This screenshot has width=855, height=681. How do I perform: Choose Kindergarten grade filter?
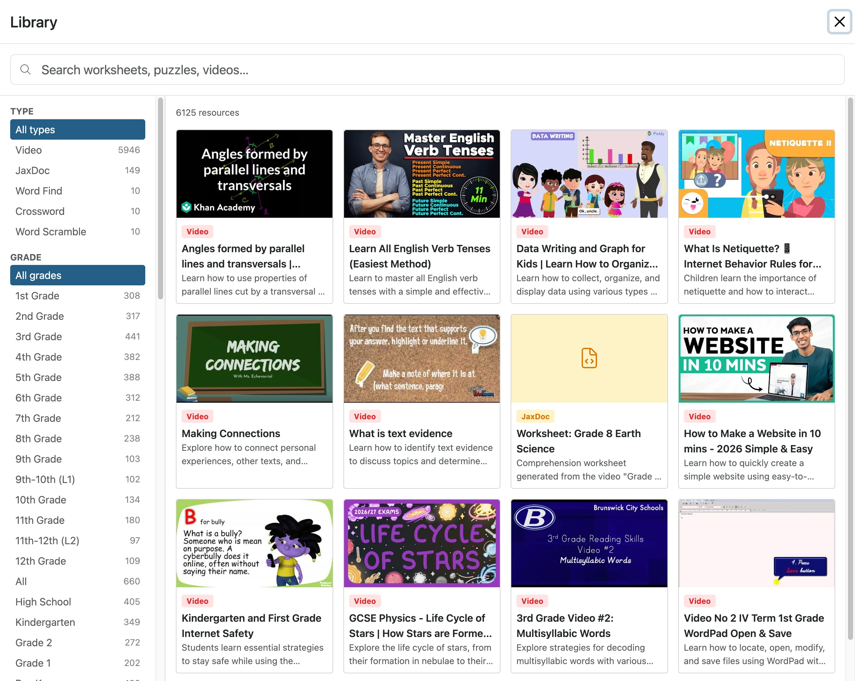coord(78,622)
